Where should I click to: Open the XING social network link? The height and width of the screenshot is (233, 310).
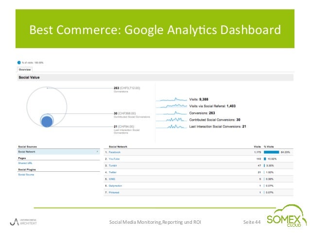point(112,179)
